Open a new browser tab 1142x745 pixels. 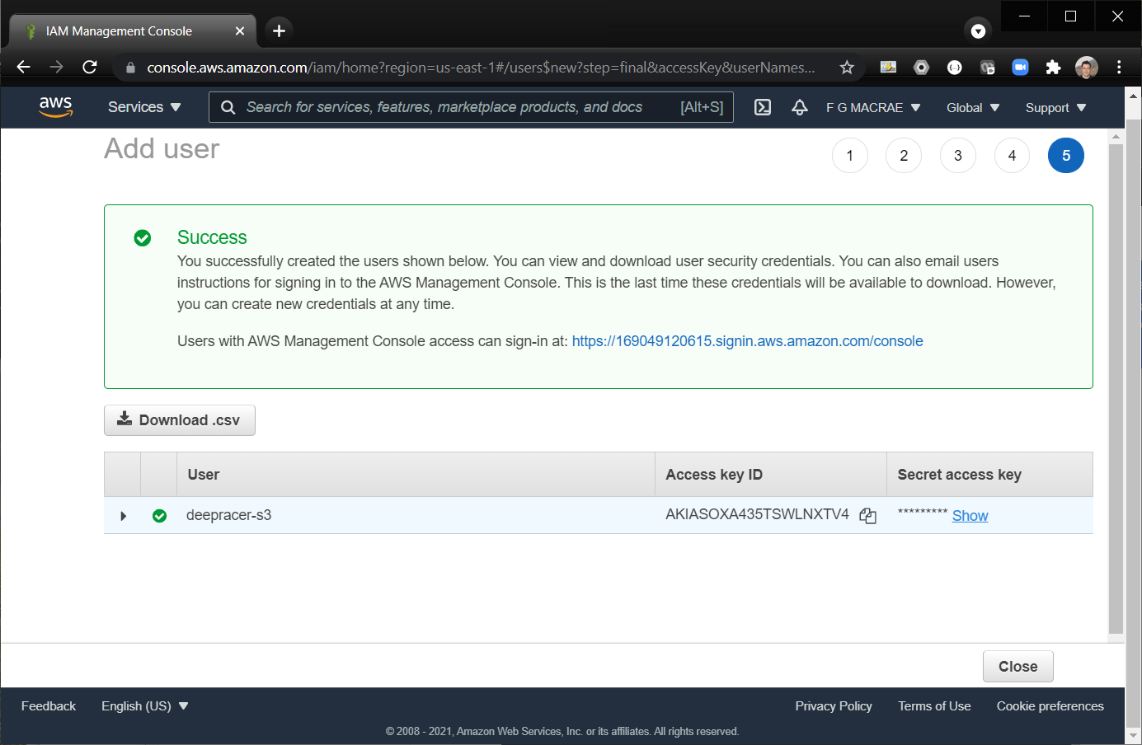(x=279, y=30)
